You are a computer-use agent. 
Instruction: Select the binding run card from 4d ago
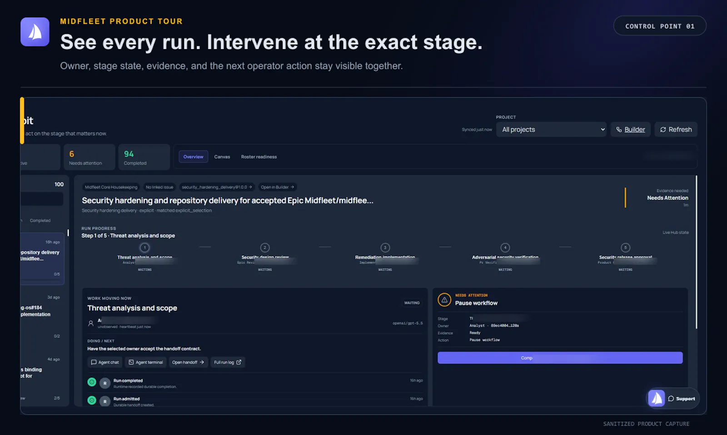point(42,379)
